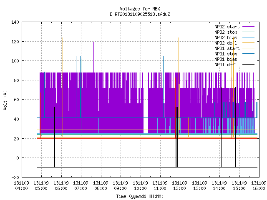The width and height of the screenshot is (267, 200).
Task: Click the -20 y-axis tick label
Action: pyautogui.click(x=15, y=177)
